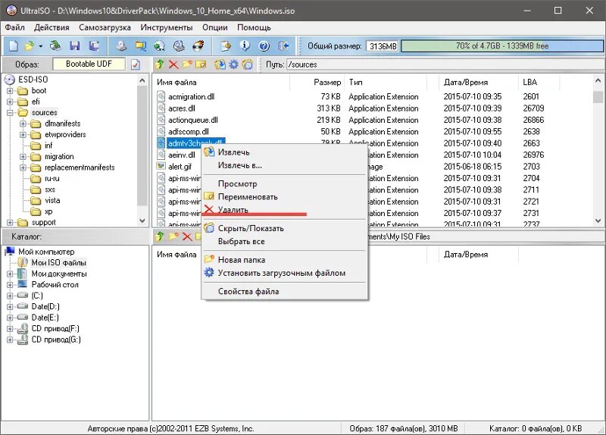Expand the efi folder tree node
The height and width of the screenshot is (435, 606).
coord(10,102)
